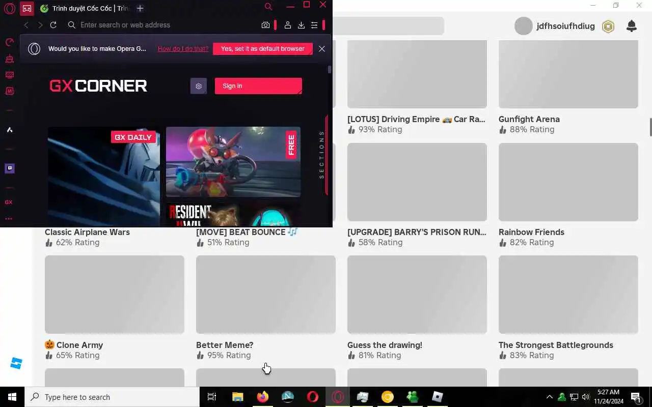Reload the page in Opera GX
This screenshot has height=407, width=652.
(x=53, y=25)
